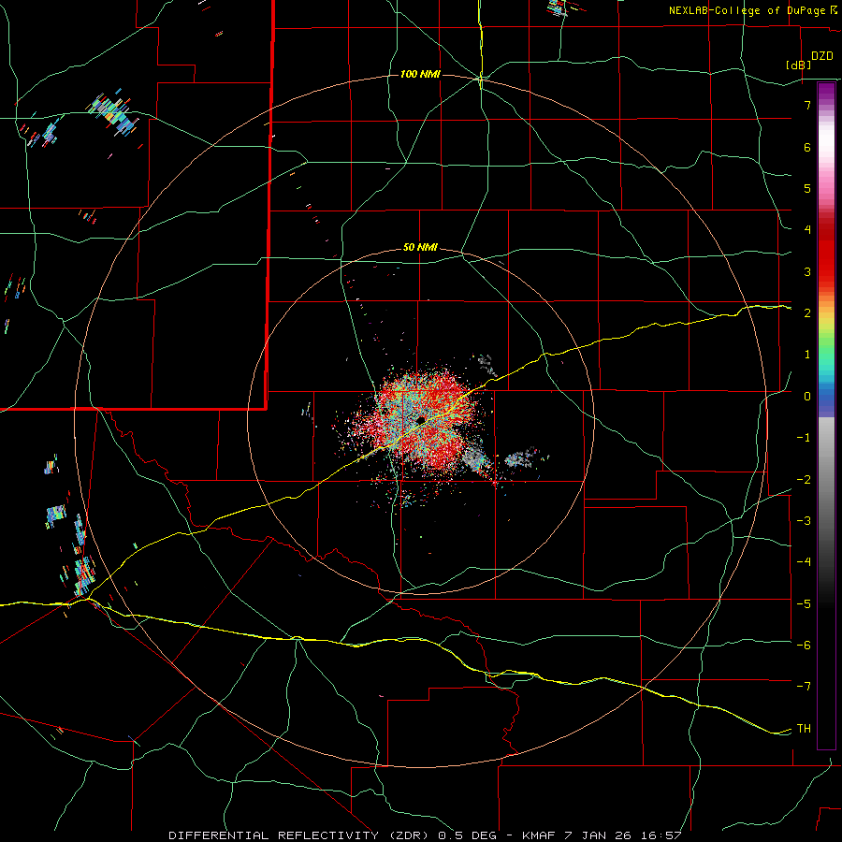Click the 50 NMI range ring label
This screenshot has height=842, width=842.
point(420,248)
